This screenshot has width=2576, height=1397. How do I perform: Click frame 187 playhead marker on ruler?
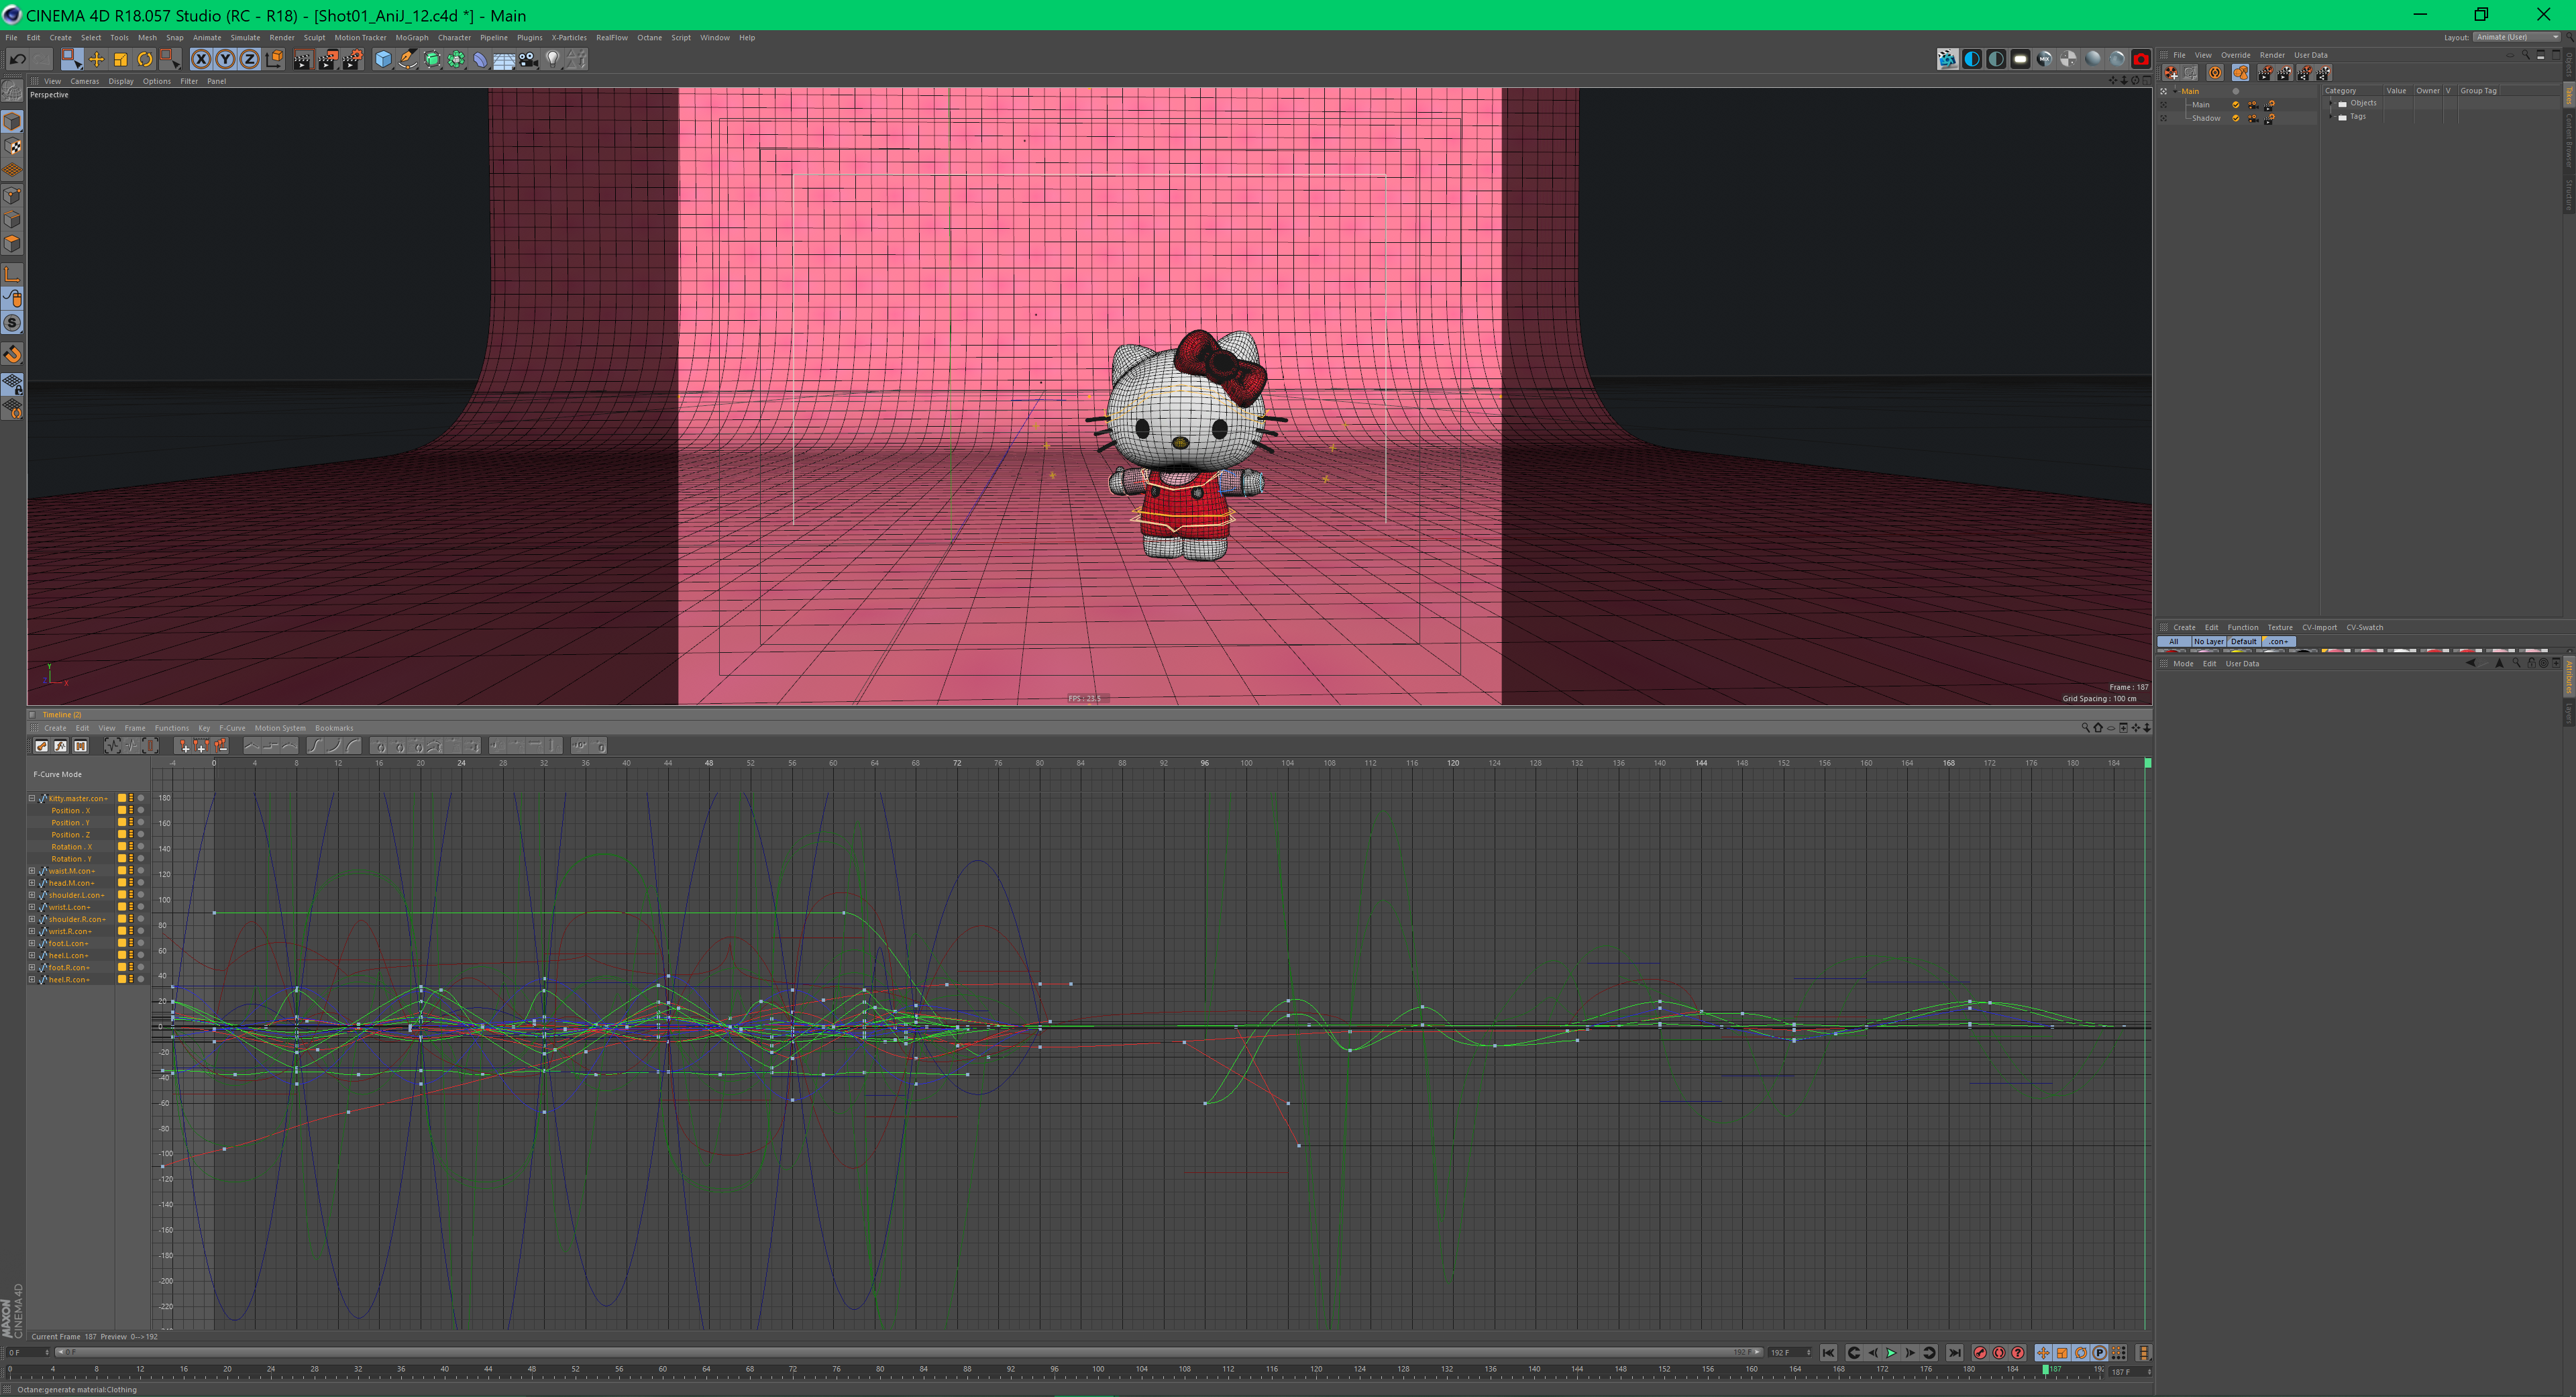(x=2046, y=1369)
